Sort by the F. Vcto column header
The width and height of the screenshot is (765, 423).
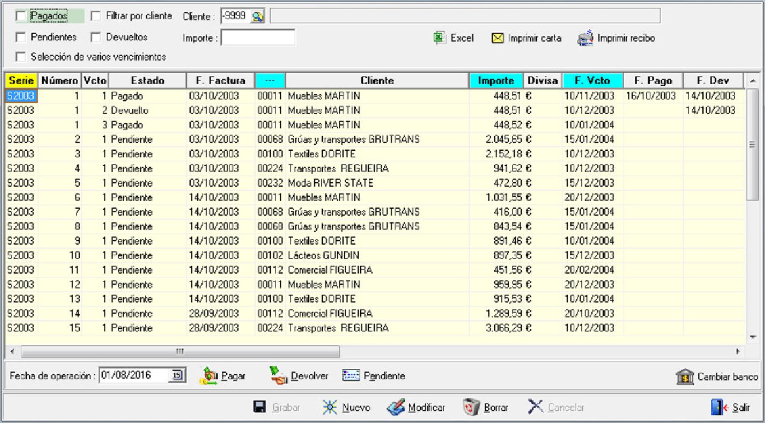tap(592, 81)
